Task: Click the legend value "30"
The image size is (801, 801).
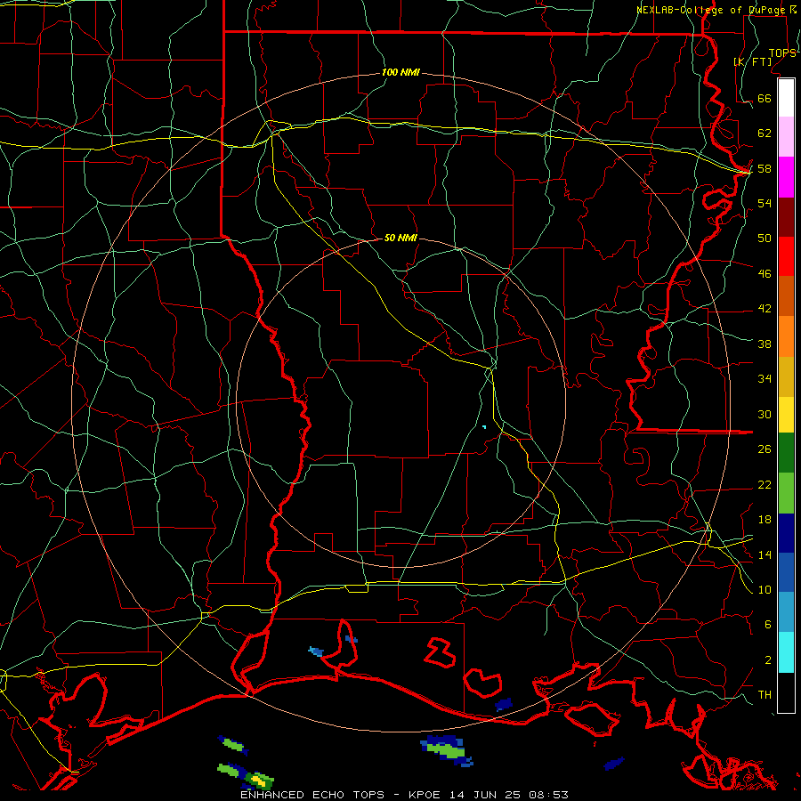Action: point(765,414)
